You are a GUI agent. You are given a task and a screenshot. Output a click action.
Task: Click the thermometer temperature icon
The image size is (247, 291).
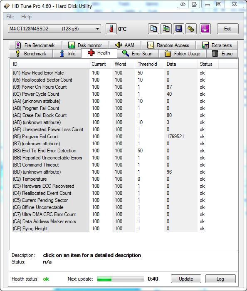tap(111, 29)
